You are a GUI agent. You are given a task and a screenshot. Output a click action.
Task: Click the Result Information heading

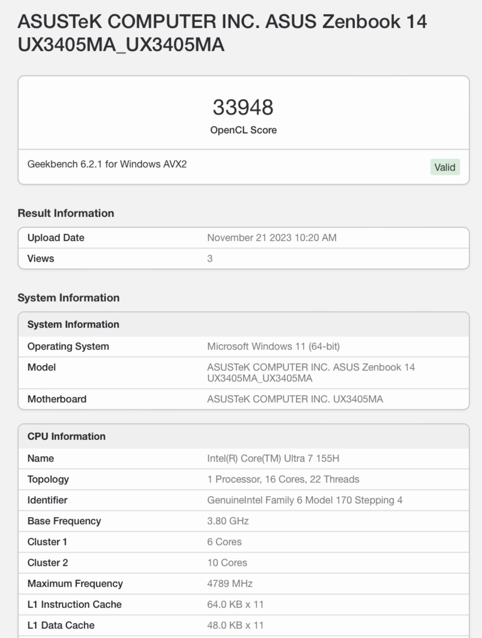[x=66, y=213]
